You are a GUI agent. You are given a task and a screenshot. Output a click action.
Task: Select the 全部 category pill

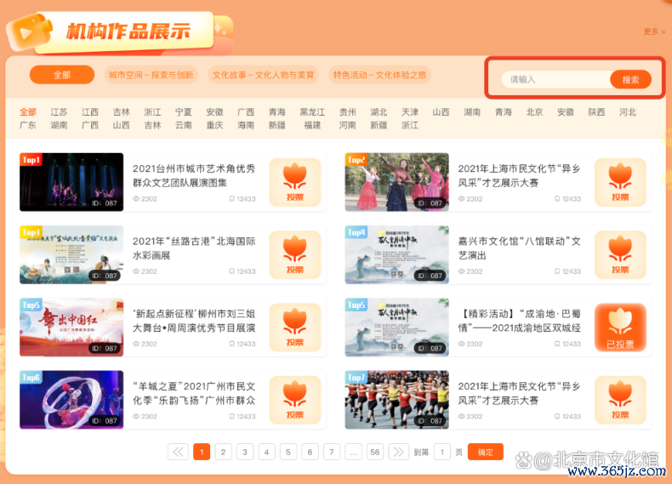(x=62, y=75)
